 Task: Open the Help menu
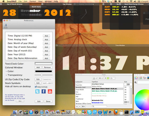point(56,1)
